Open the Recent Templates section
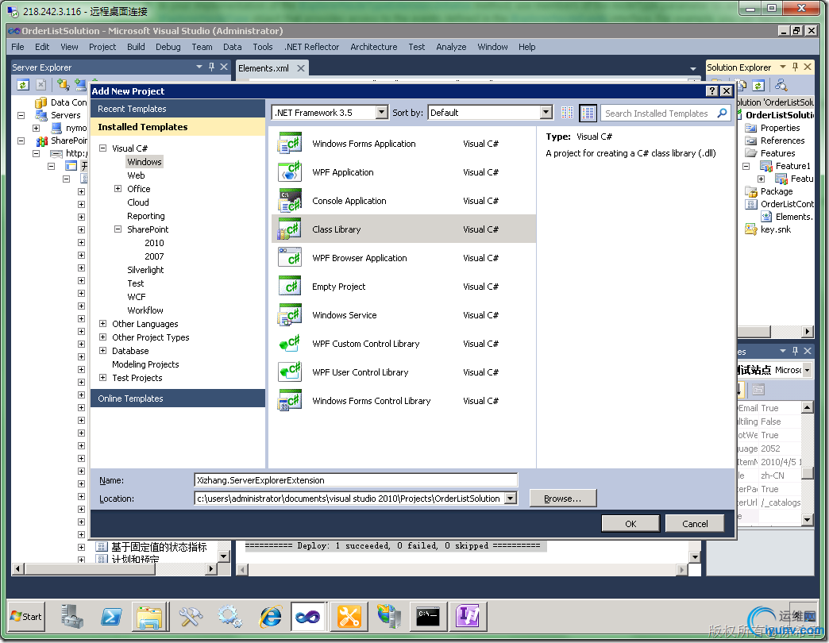Screen dimensions: 829x643 pyautogui.click(x=178, y=109)
